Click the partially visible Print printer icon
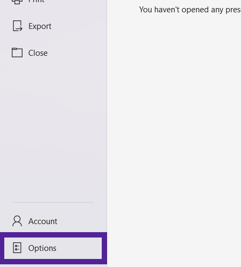Viewport: 241px width, 267px height. pos(17,2)
